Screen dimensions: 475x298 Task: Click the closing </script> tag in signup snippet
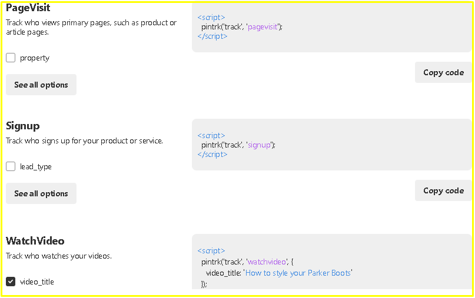[x=212, y=155]
